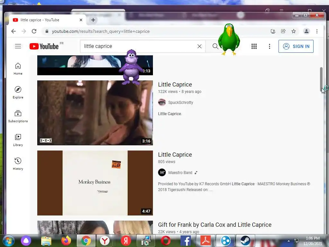The height and width of the screenshot is (247, 329).
Task: Open the file explorer folder in taskbar
Action: click(x=46, y=241)
